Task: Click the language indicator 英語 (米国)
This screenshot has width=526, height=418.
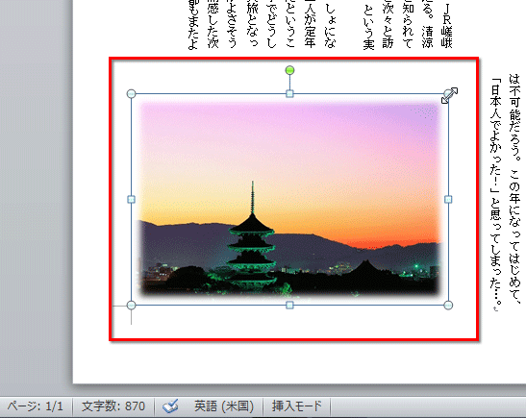Action: (x=224, y=406)
